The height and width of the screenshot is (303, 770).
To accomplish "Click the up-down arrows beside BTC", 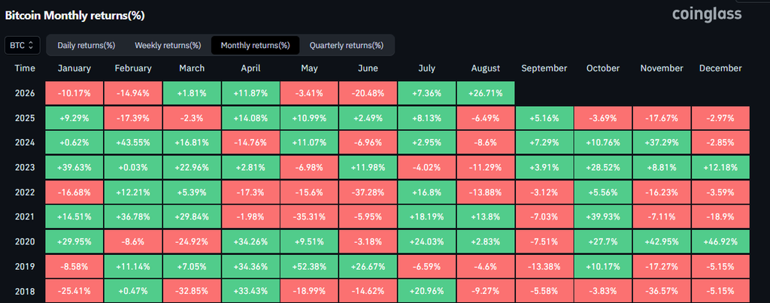I will (x=31, y=45).
